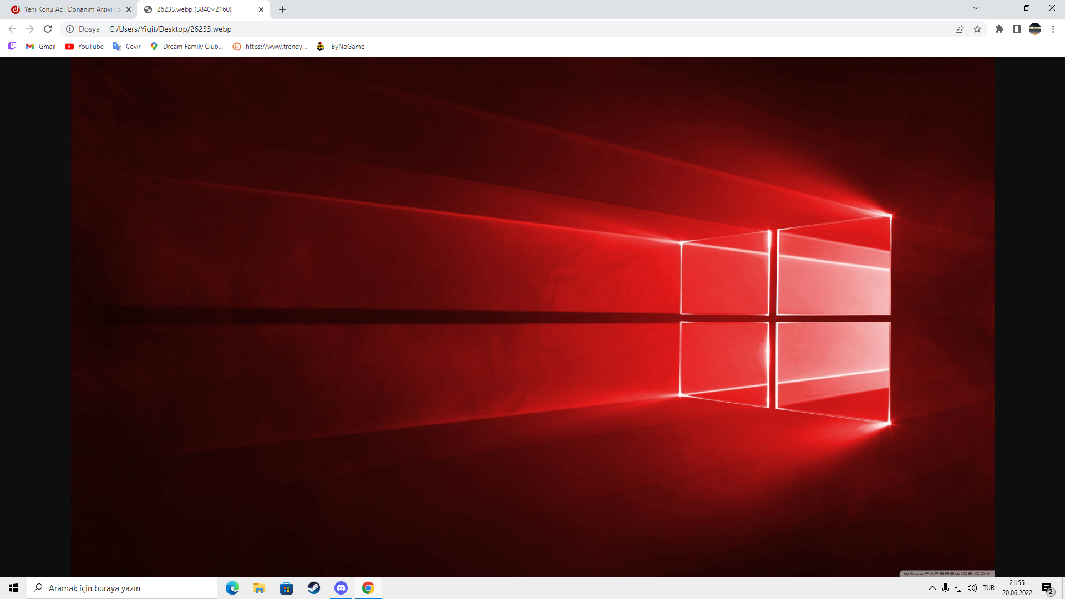Go back with the browser back arrow
The width and height of the screenshot is (1065, 599).
12,29
